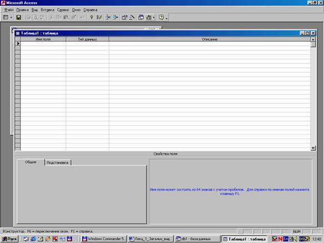Launch Internet Explorer from quick launch
The image size is (324, 243).
[33, 239]
